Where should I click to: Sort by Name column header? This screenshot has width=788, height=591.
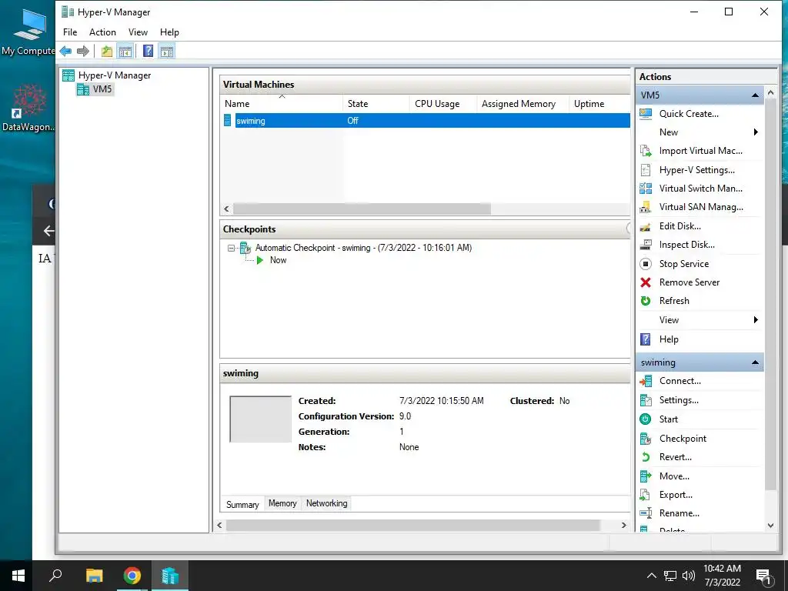coord(282,104)
